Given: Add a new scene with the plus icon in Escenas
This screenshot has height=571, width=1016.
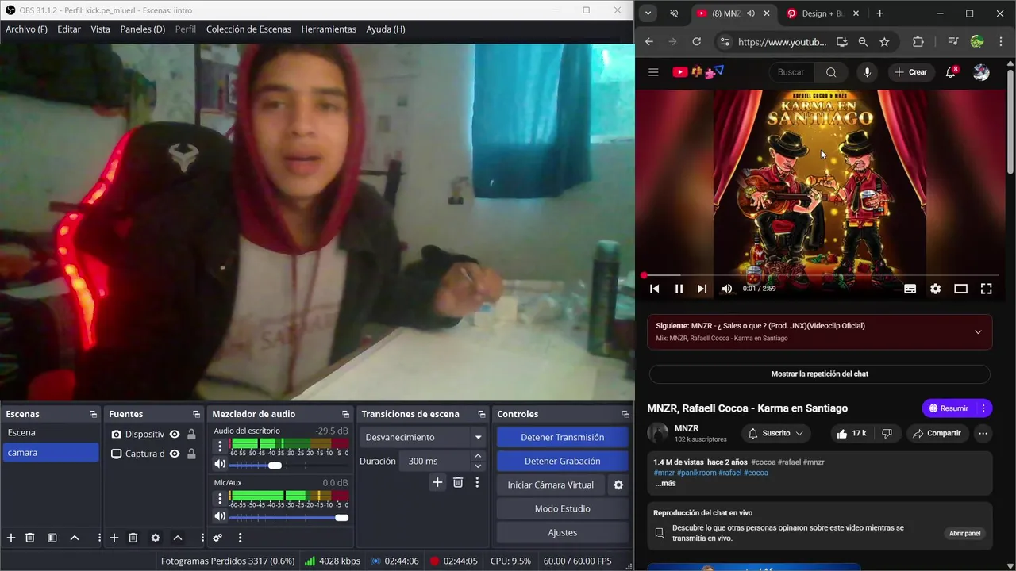Looking at the screenshot, I should [11, 538].
